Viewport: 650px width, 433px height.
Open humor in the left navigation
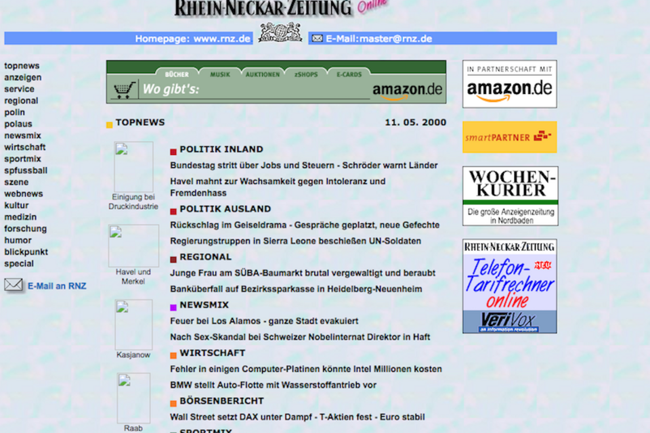coord(18,240)
